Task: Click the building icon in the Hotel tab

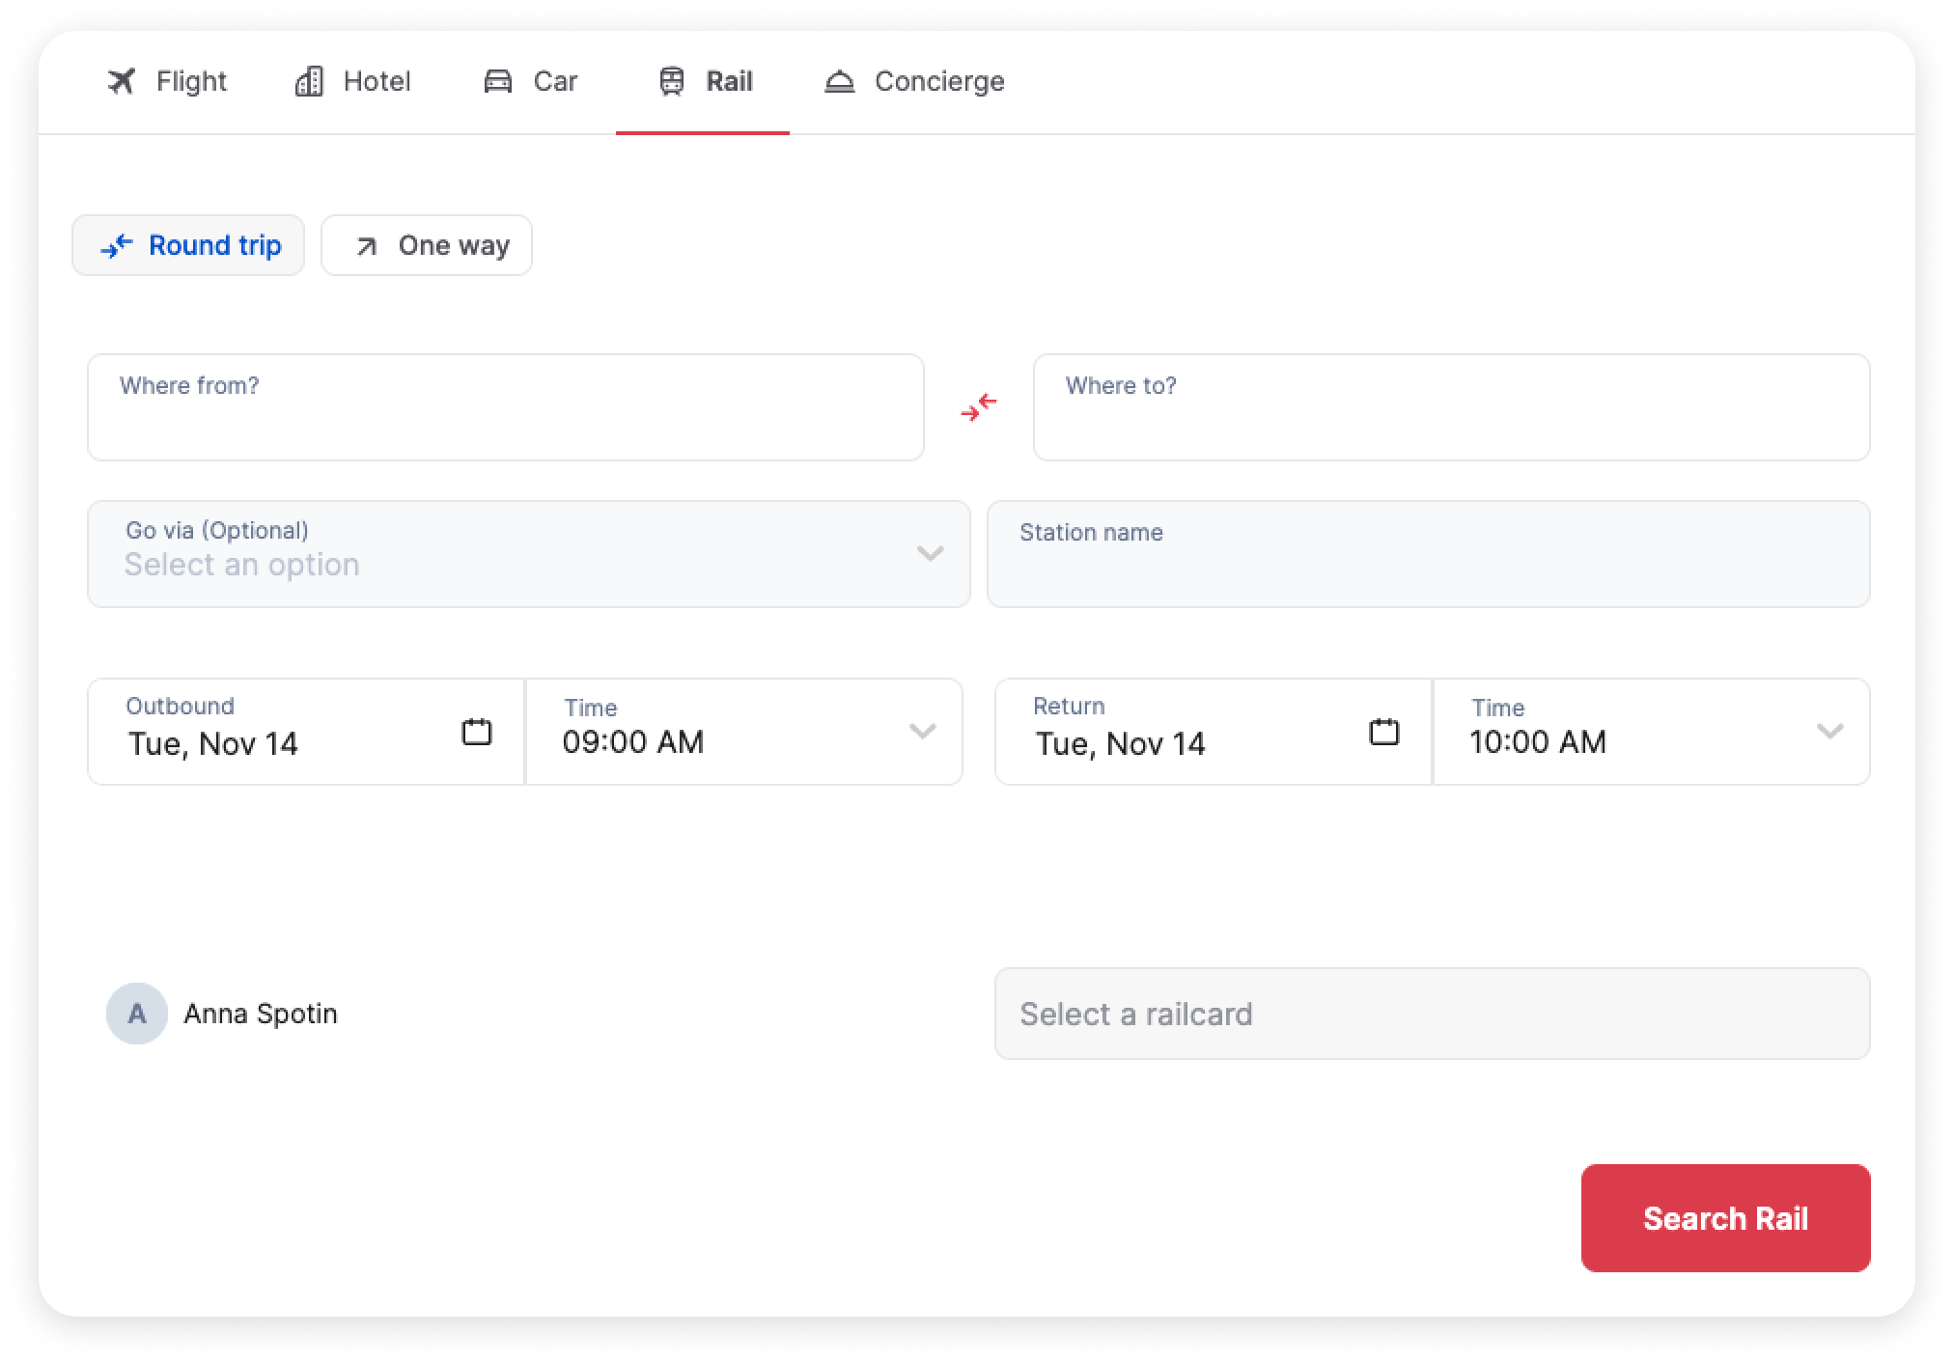Action: [309, 81]
